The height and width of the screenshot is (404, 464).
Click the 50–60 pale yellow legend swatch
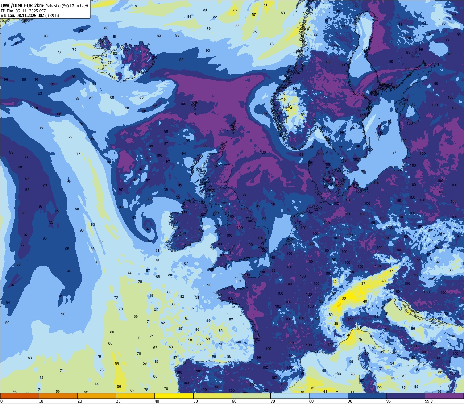point(212,396)
